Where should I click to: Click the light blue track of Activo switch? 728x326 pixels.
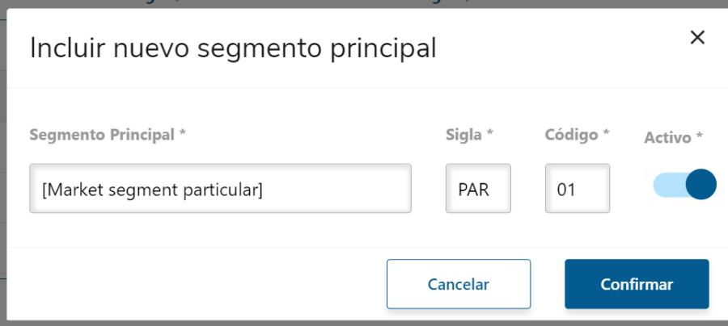[x=667, y=185]
